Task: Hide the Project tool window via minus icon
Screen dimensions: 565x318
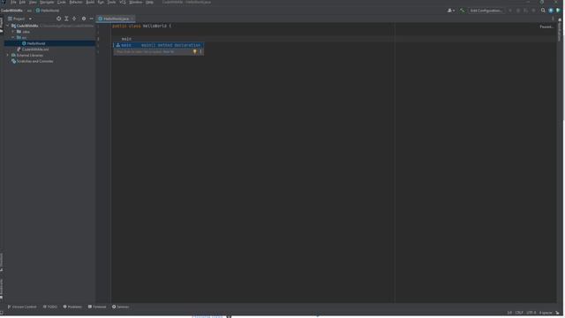Action: [91, 19]
